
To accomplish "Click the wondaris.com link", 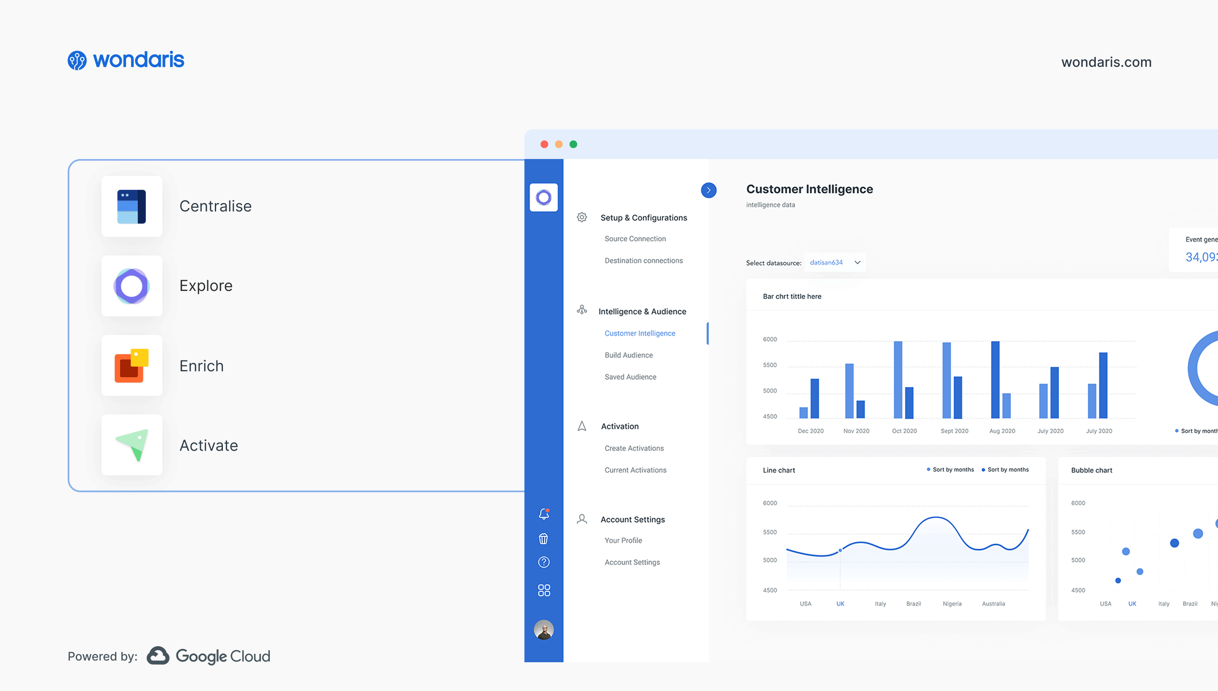I will [1106, 62].
